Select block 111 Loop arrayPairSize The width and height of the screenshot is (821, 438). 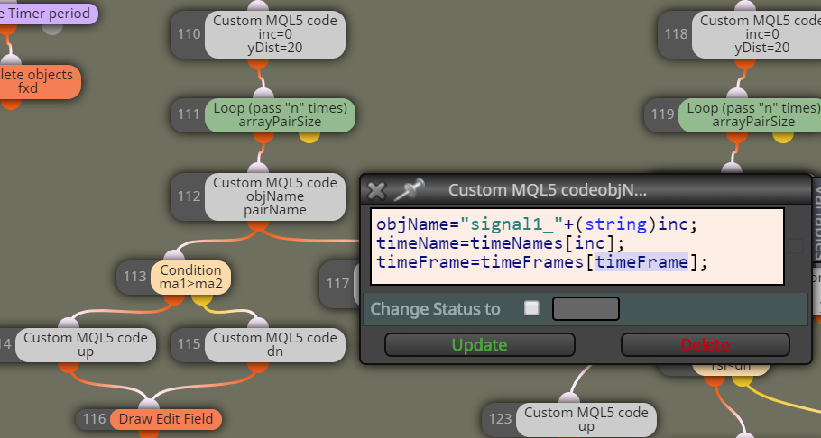tap(280, 115)
